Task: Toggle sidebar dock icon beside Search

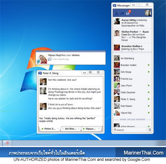Action: pos(149,130)
